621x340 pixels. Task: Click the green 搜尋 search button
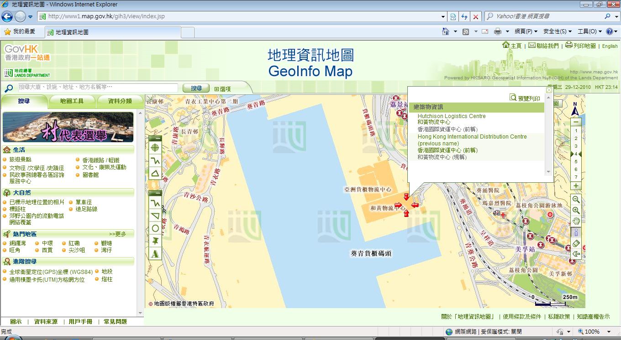point(196,88)
